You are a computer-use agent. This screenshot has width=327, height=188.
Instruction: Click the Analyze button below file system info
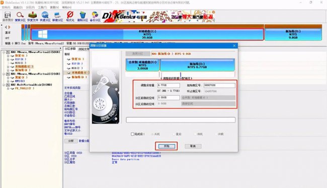click(x=71, y=141)
